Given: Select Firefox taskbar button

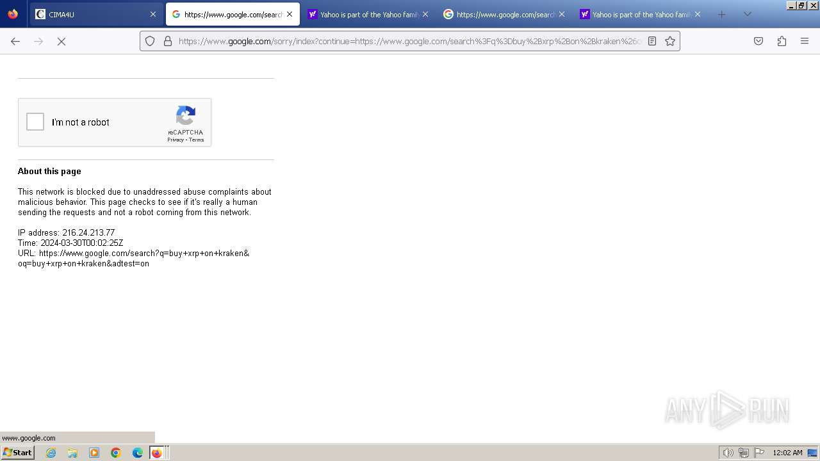Looking at the screenshot, I should (x=158, y=453).
